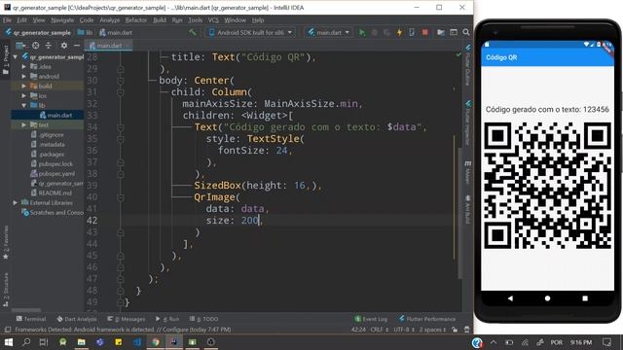Click the Run Anything window icon in toolbar
Screen dimensions: 623x350
[454, 32]
